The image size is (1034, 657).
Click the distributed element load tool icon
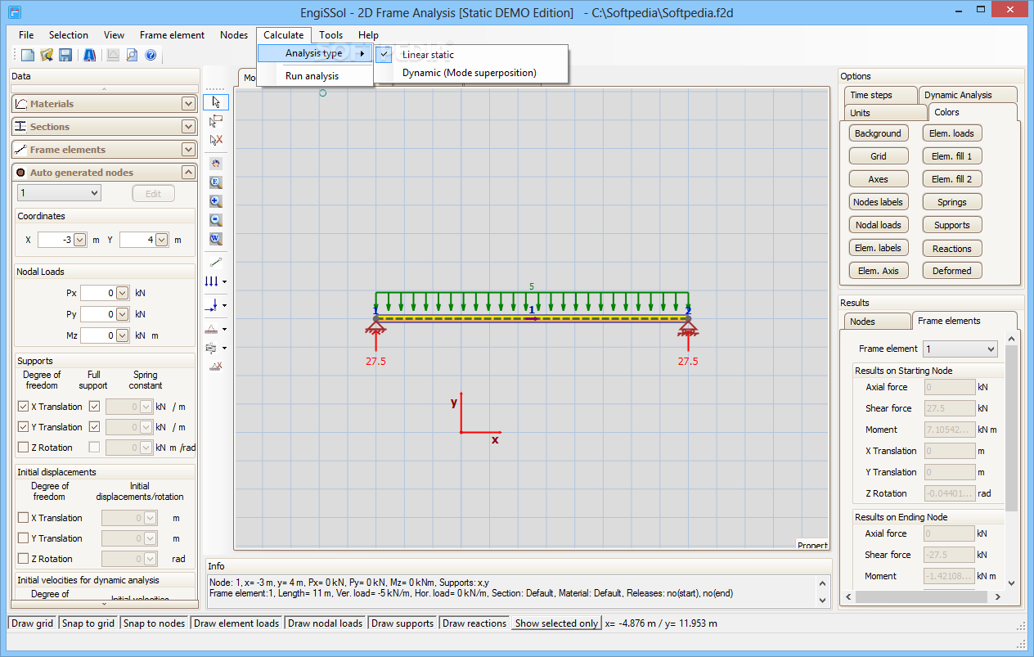pos(212,281)
